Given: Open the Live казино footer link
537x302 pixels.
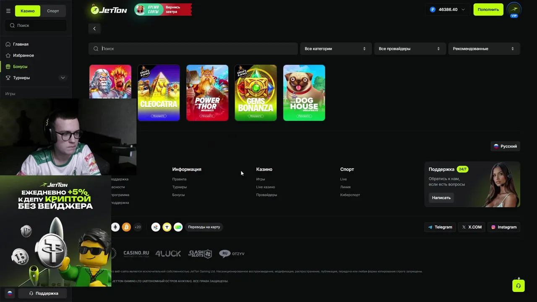Looking at the screenshot, I should [x=266, y=187].
